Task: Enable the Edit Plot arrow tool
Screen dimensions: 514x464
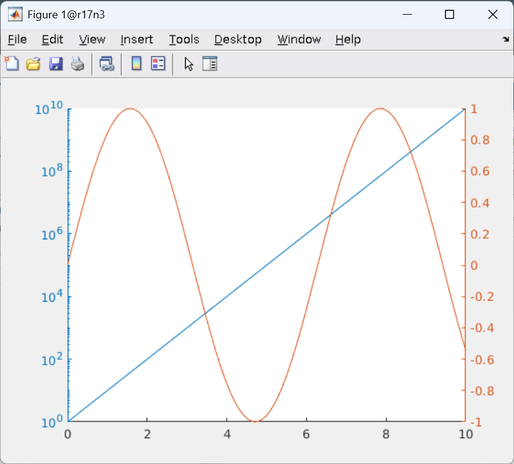Action: [x=188, y=63]
